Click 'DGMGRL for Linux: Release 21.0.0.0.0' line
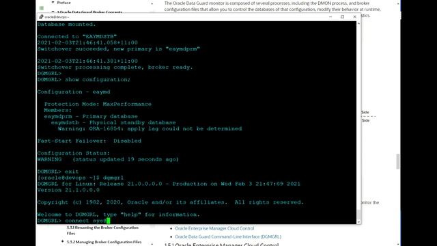Screen dimensions: 437x246 click(x=169, y=184)
